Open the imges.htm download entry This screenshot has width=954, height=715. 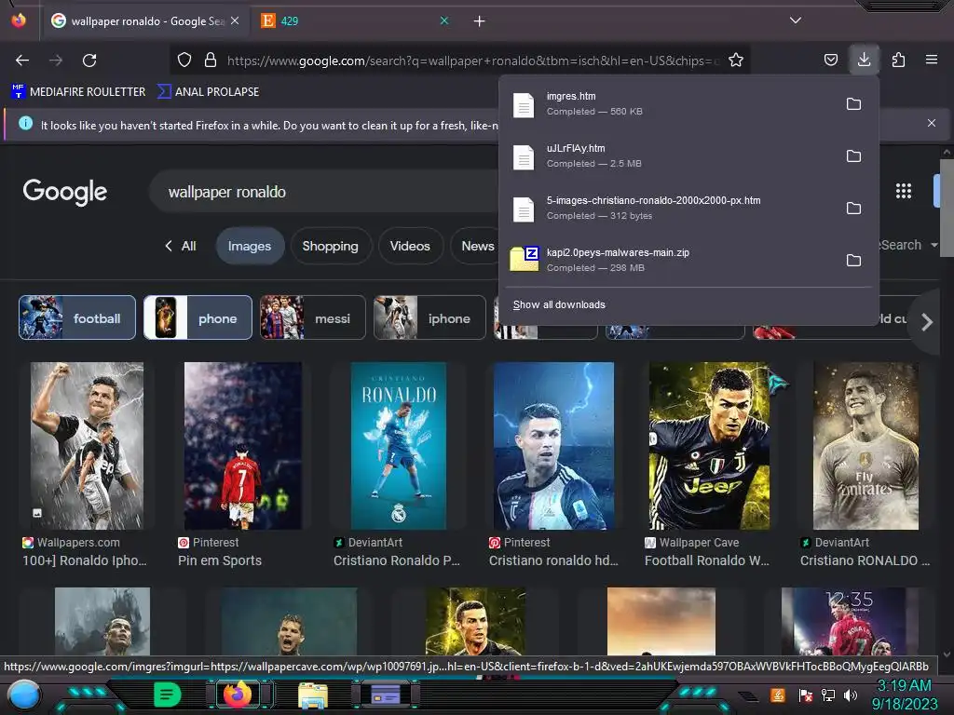point(669,104)
